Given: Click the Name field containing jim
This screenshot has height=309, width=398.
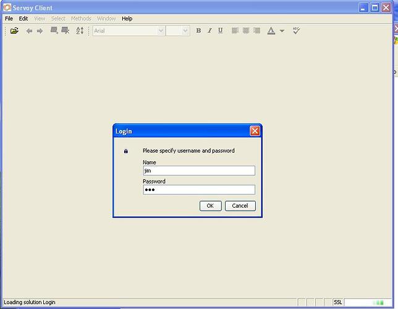Looking at the screenshot, I should (199, 171).
